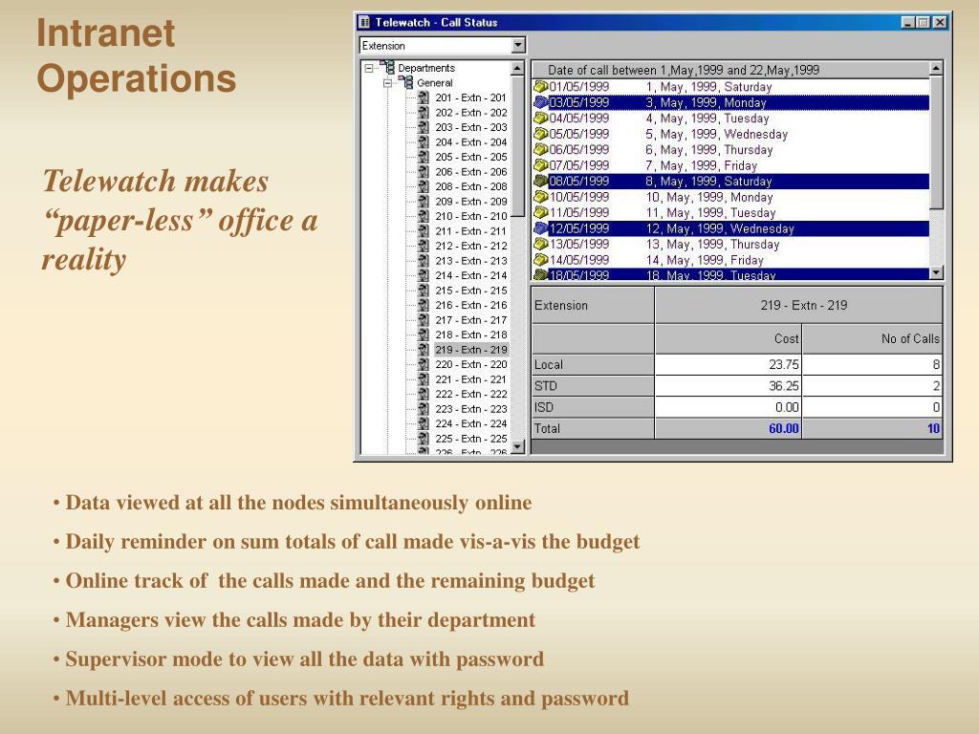The height and width of the screenshot is (734, 979).
Task: Click phone icon beside 205 - Extn - 205
Action: coord(424,158)
